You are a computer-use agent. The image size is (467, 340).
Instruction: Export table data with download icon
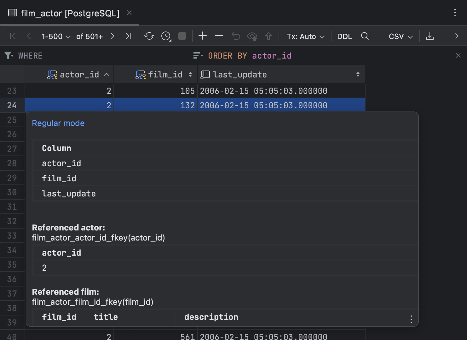[430, 36]
